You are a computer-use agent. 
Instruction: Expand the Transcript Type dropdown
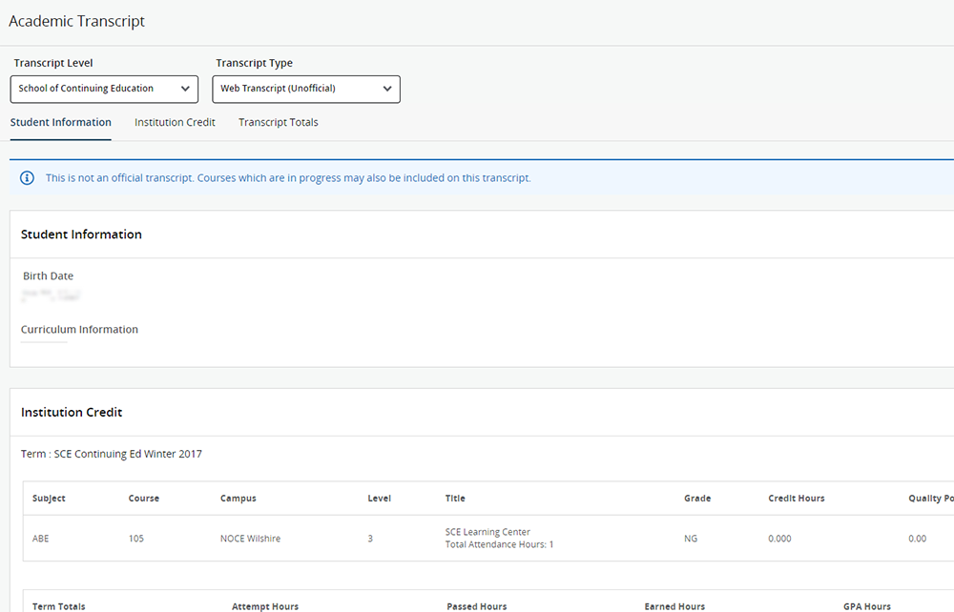point(306,89)
